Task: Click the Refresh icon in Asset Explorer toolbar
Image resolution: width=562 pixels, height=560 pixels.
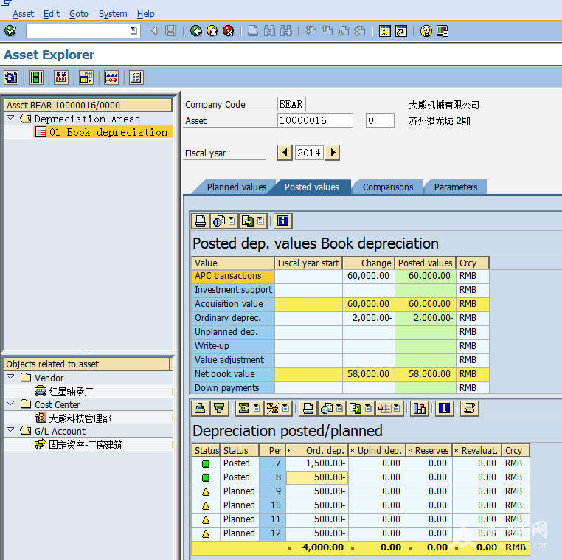Action: point(11,77)
